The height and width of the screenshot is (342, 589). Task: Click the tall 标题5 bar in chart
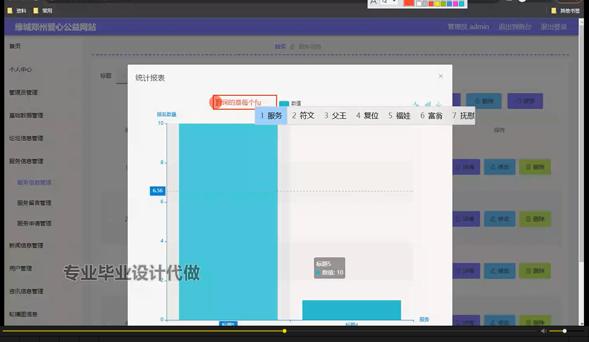[x=228, y=222]
